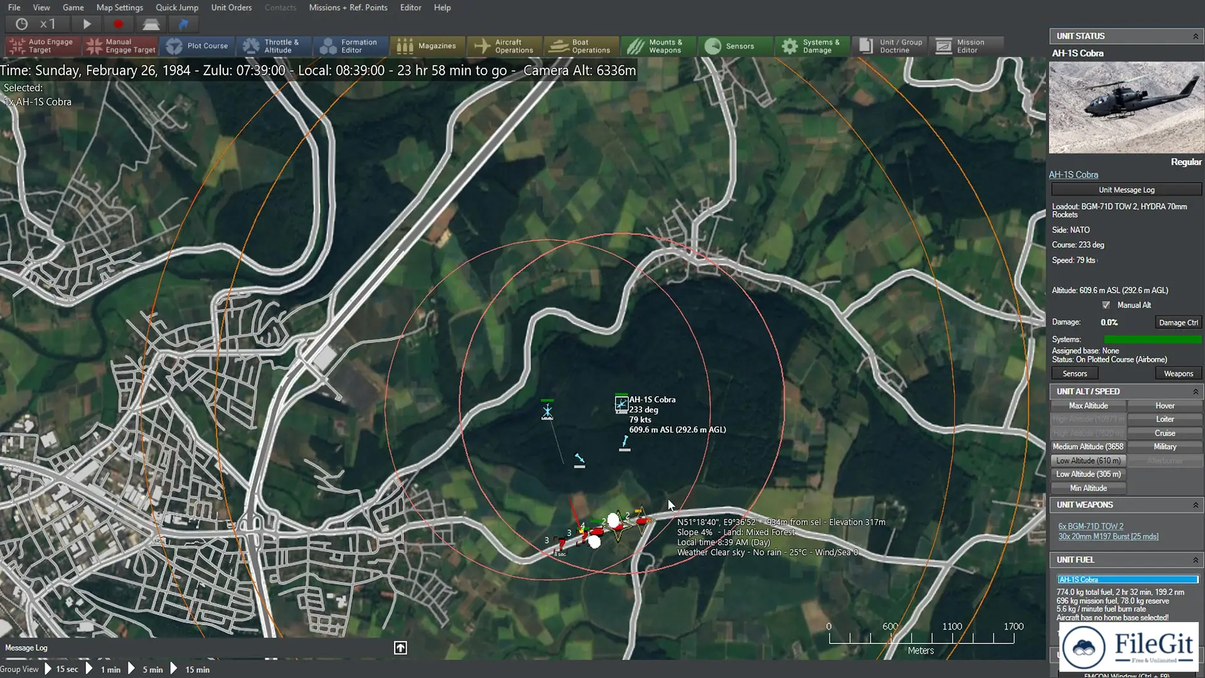Open the Editor menu
Image resolution: width=1205 pixels, height=678 pixels.
pyautogui.click(x=411, y=8)
